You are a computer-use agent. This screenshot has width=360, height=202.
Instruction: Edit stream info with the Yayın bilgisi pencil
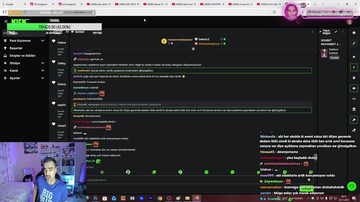[x=336, y=32]
